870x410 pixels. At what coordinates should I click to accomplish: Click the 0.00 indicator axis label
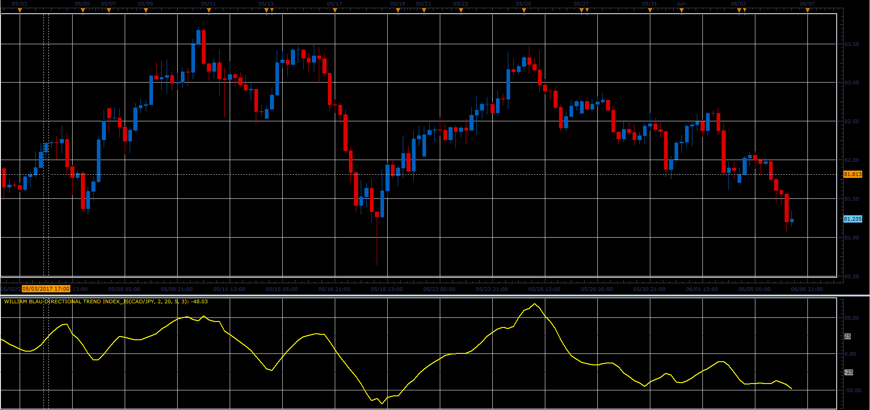(x=850, y=354)
